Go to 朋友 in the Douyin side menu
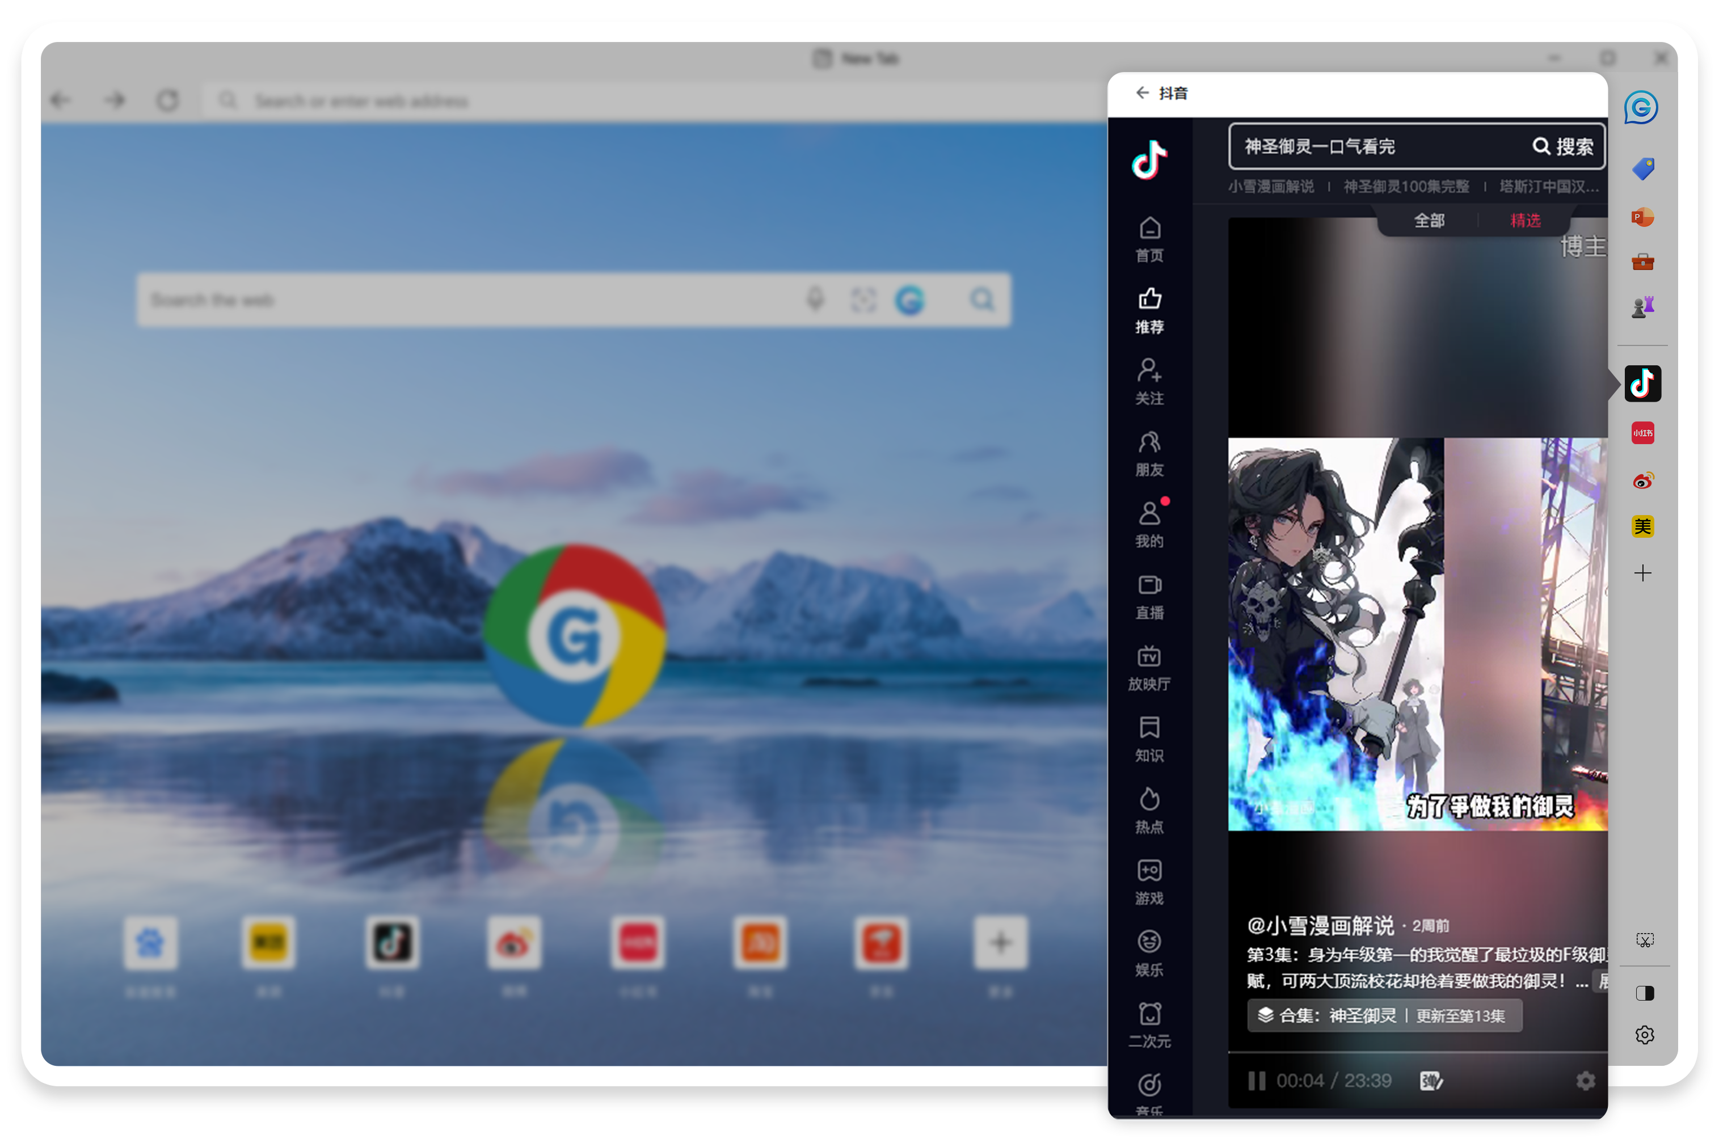 click(x=1149, y=453)
